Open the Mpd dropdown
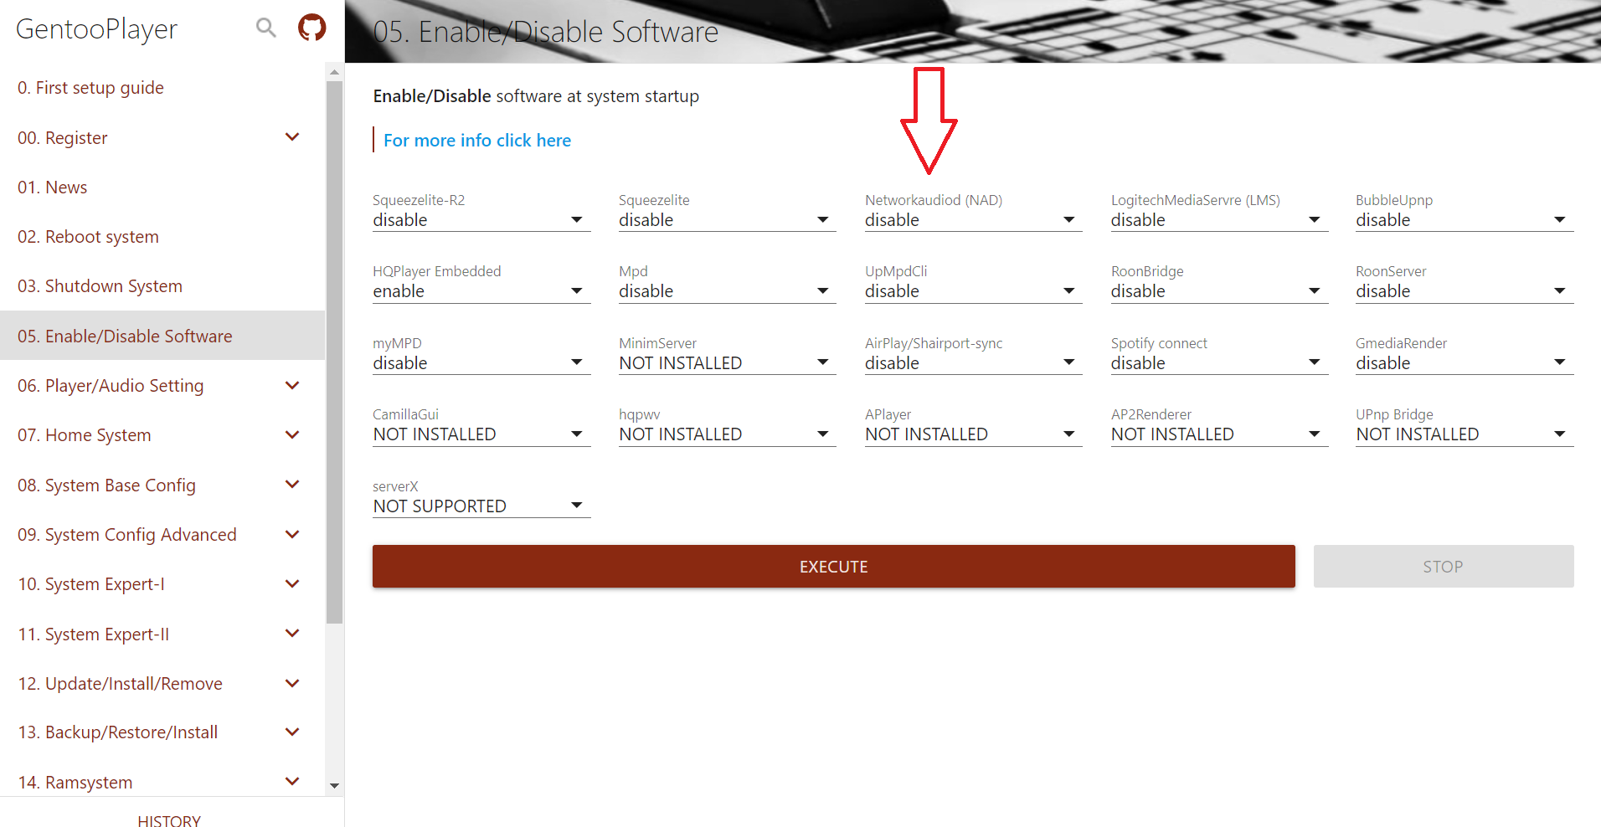The height and width of the screenshot is (827, 1601). pyautogui.click(x=727, y=291)
